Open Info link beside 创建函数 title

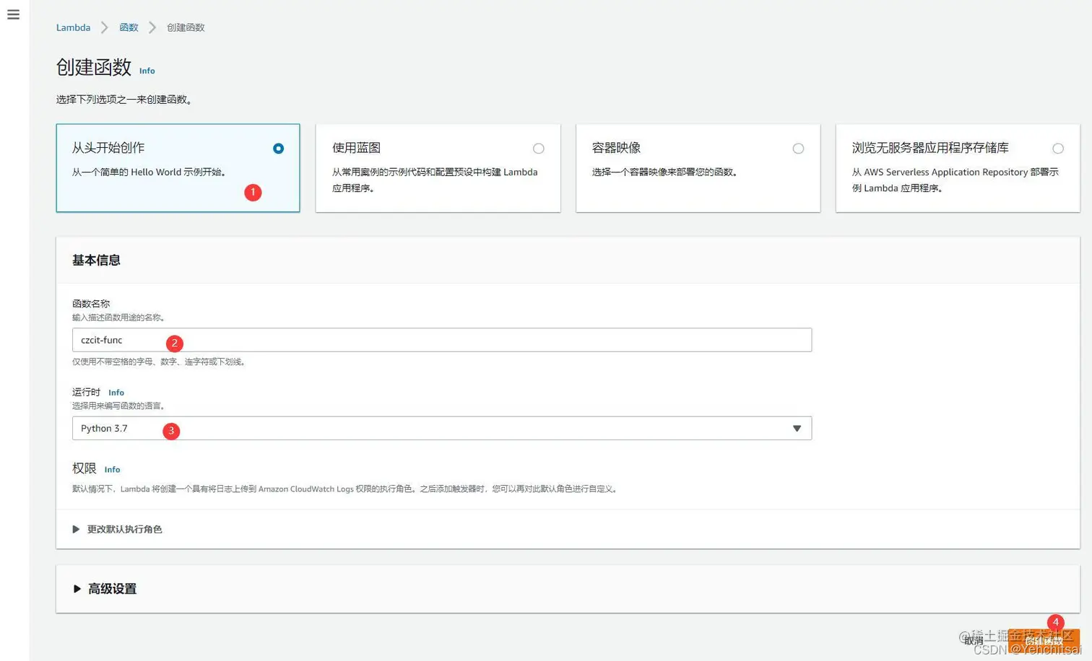(x=147, y=71)
